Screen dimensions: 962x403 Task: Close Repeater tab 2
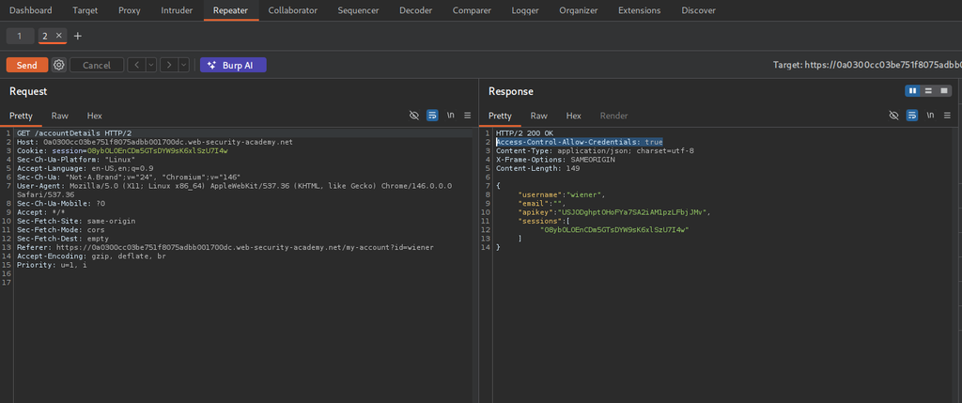(59, 36)
